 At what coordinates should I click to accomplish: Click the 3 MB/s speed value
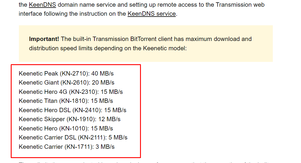(x=105, y=147)
